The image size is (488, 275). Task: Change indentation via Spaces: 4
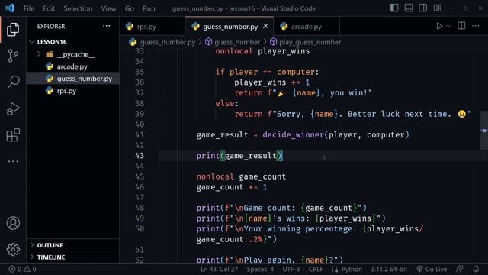click(x=260, y=269)
